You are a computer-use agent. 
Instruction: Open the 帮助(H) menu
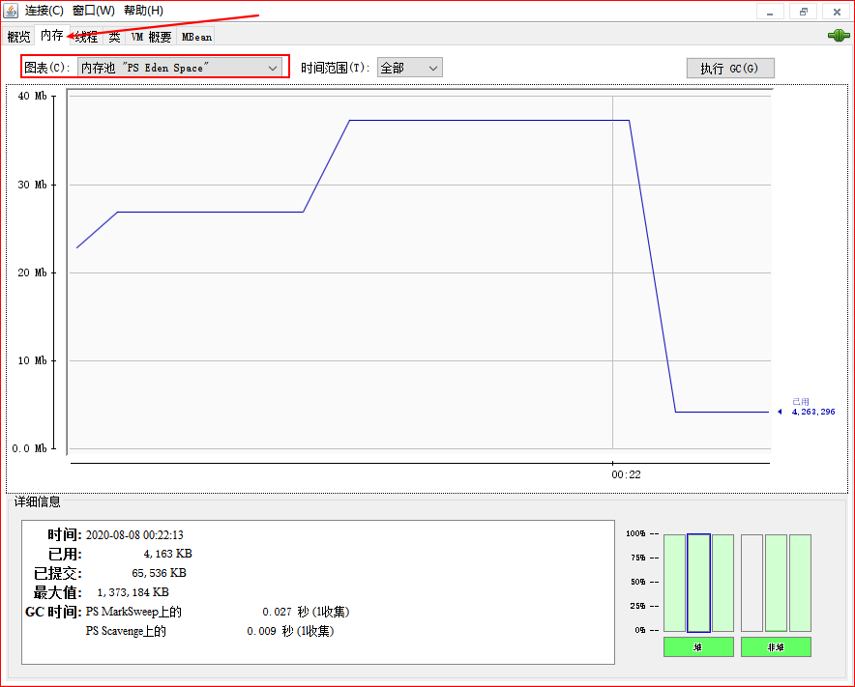pyautogui.click(x=143, y=11)
